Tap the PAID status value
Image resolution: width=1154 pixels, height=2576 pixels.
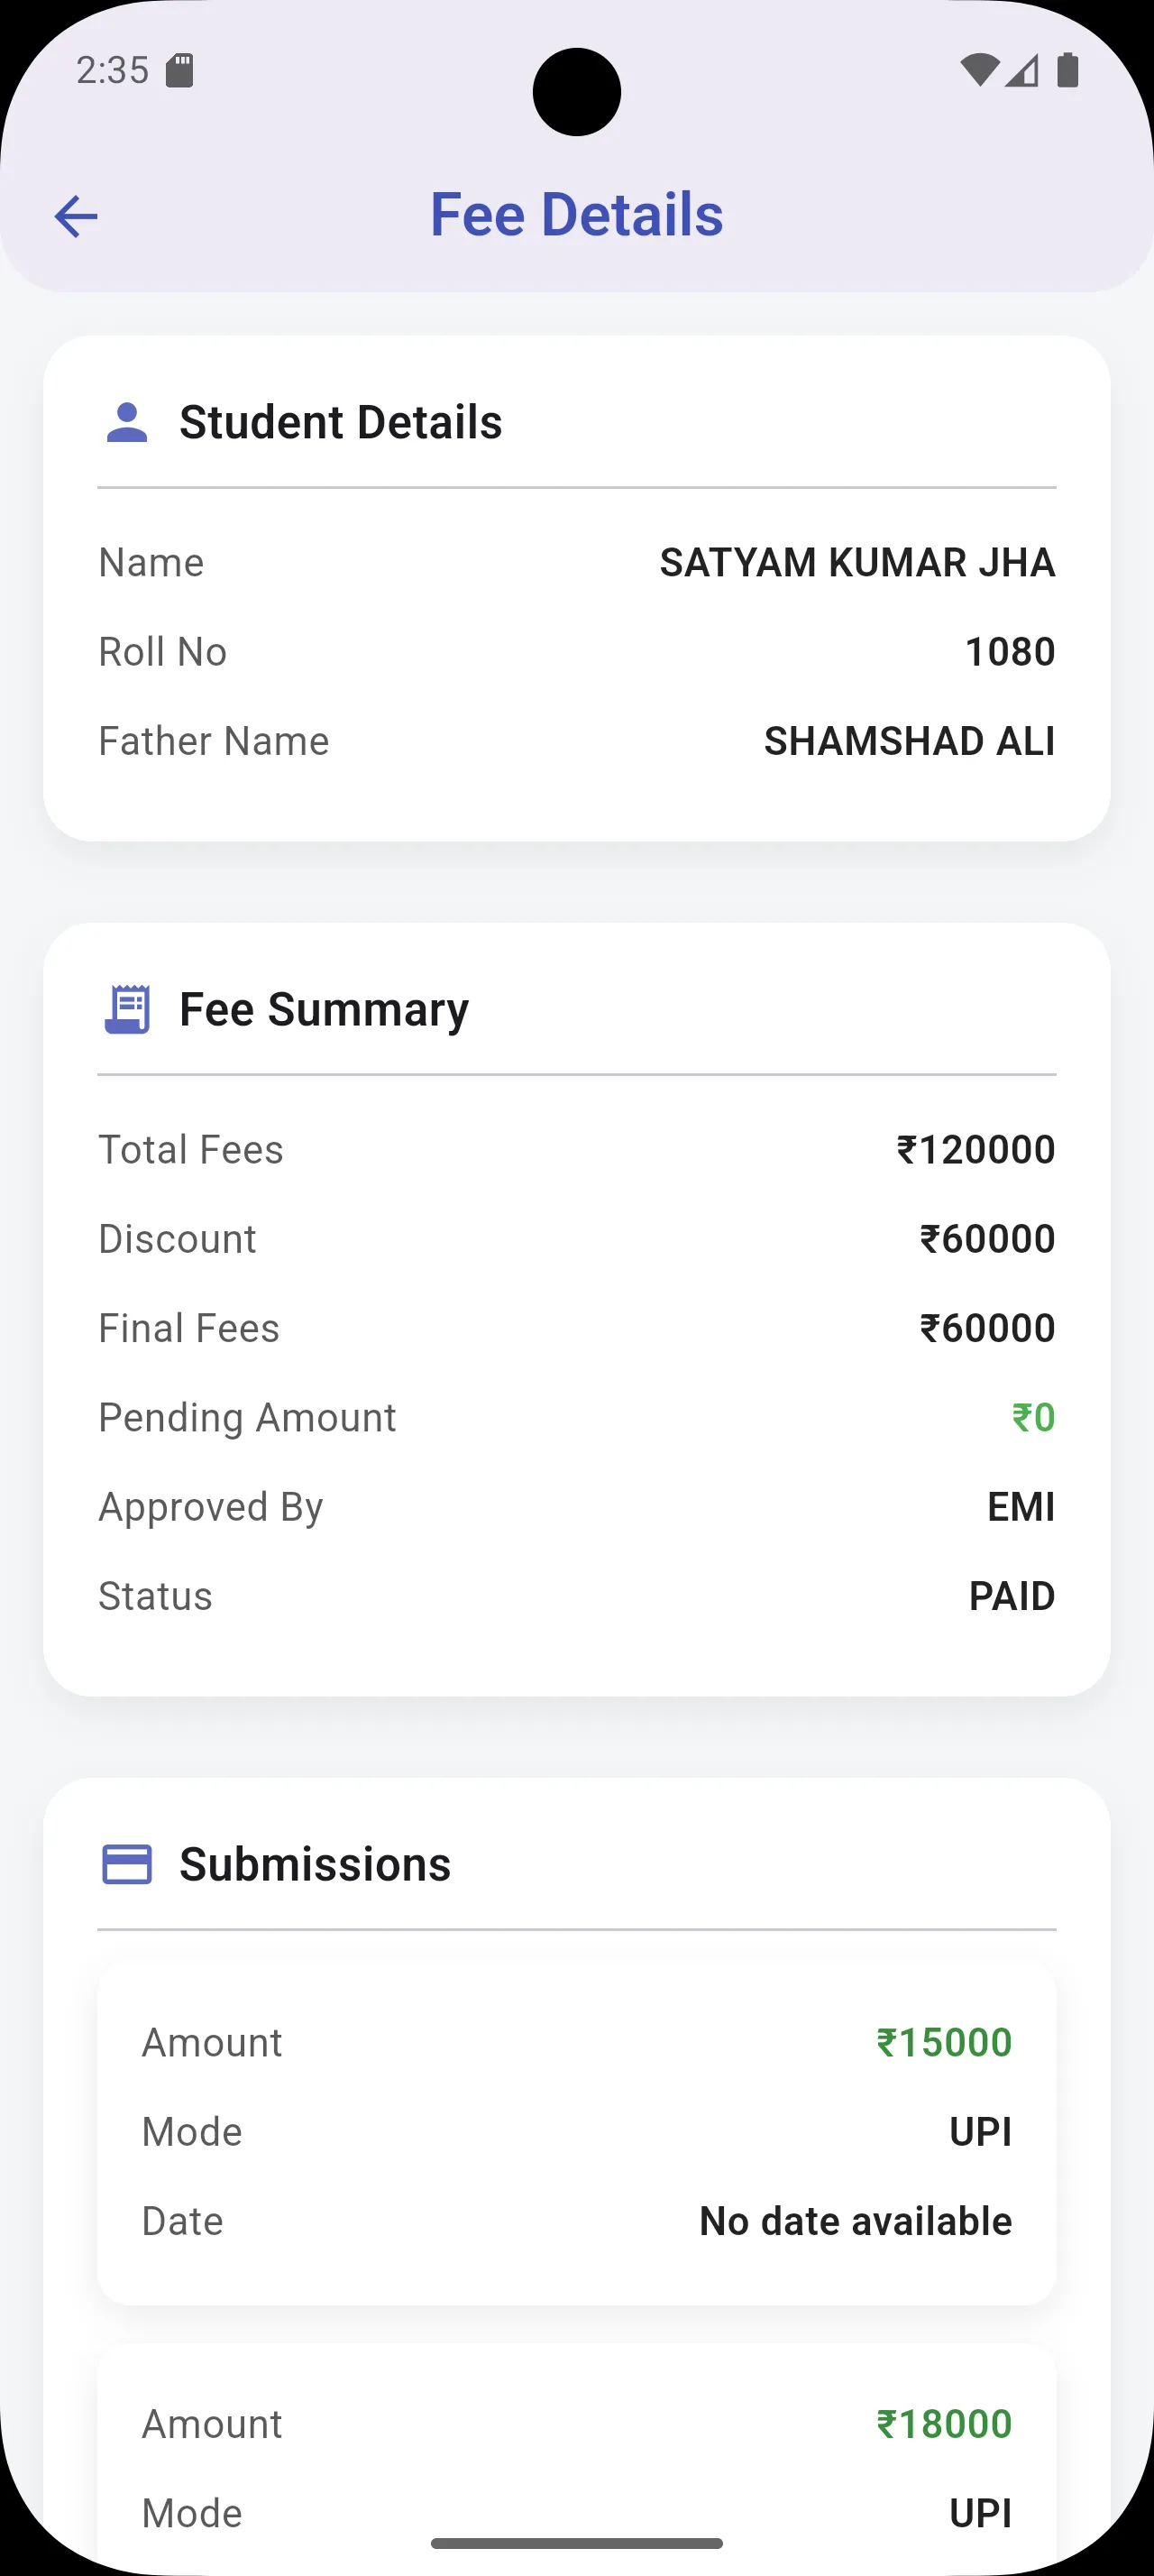1012,1596
